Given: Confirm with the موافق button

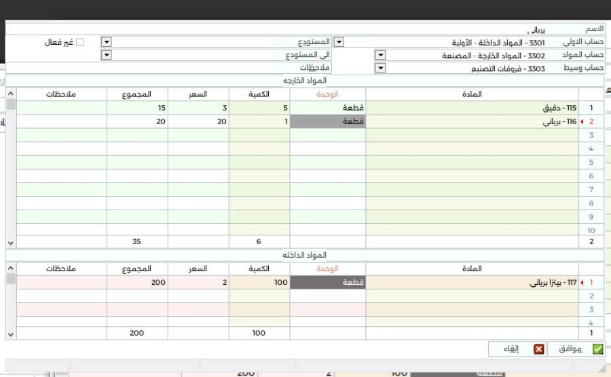Looking at the screenshot, I should click(576, 349).
